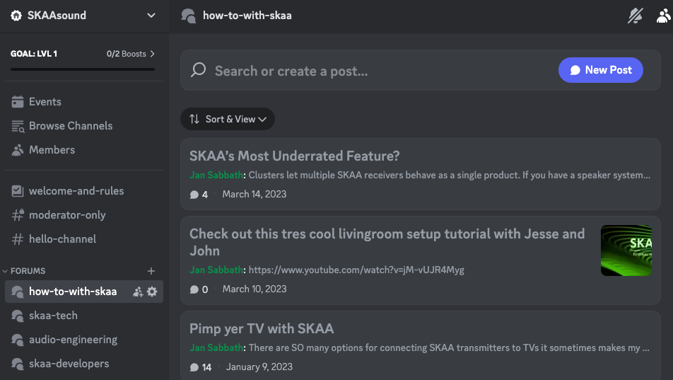Open the Sort & View dropdown
The width and height of the screenshot is (673, 380).
click(228, 119)
